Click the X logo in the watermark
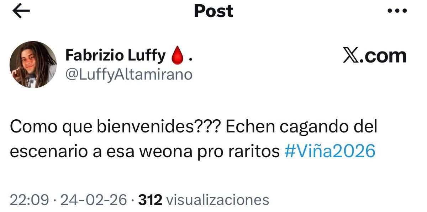 coord(350,56)
